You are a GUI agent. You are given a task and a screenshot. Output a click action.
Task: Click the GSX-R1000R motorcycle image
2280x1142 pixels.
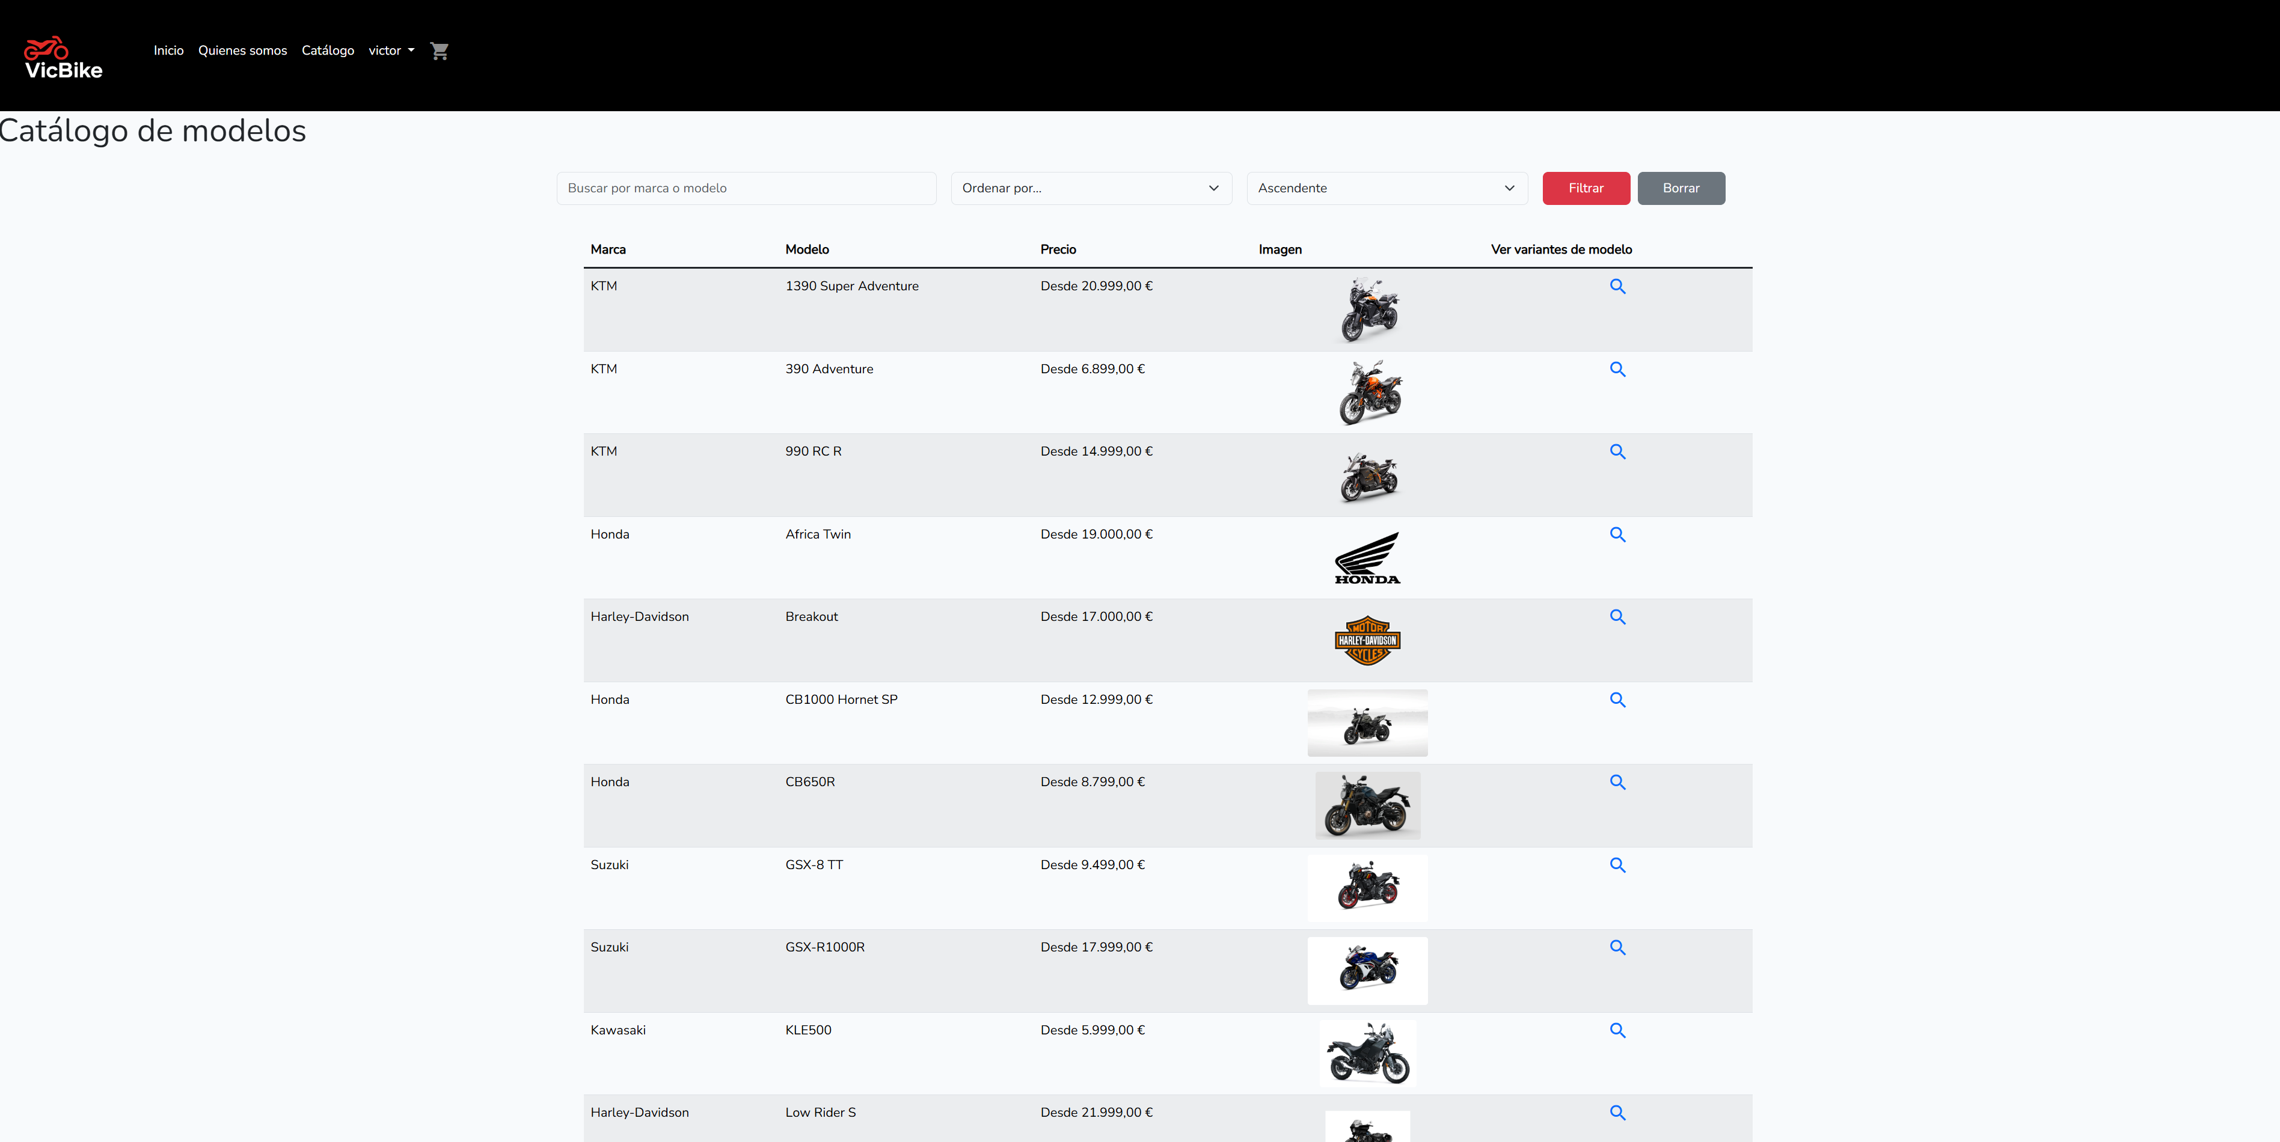point(1367,970)
